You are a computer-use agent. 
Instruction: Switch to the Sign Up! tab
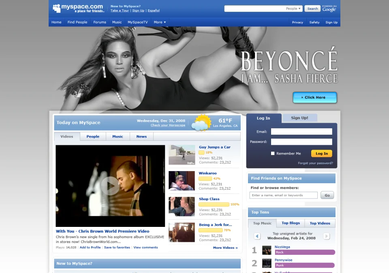300,118
